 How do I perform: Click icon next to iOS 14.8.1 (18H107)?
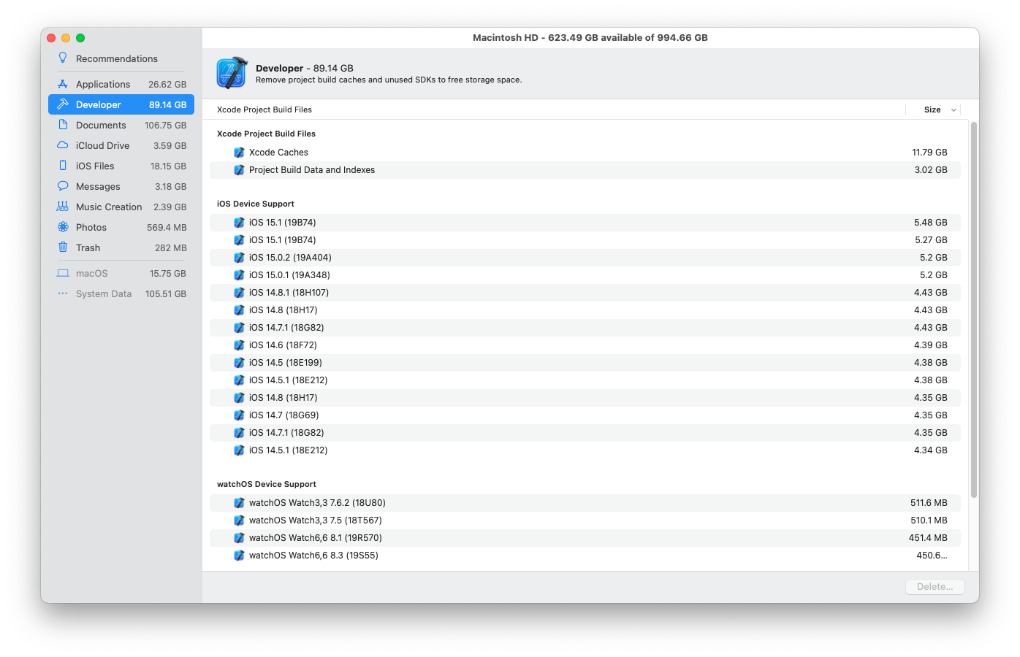(239, 293)
